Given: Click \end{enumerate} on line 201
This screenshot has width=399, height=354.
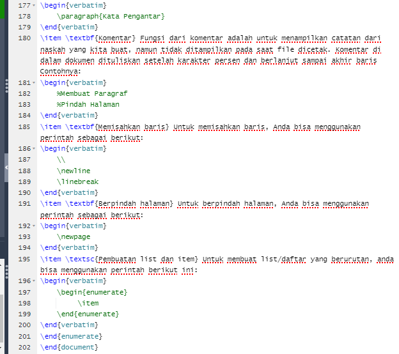Looking at the screenshot, I should 71,337.
